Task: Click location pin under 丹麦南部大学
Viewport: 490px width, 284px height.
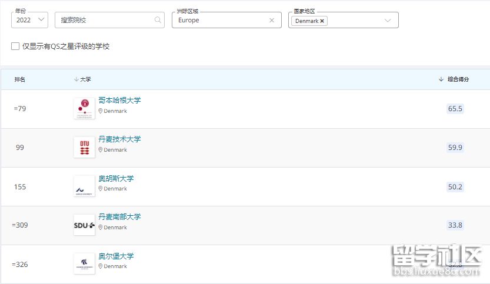Action: pos(101,227)
